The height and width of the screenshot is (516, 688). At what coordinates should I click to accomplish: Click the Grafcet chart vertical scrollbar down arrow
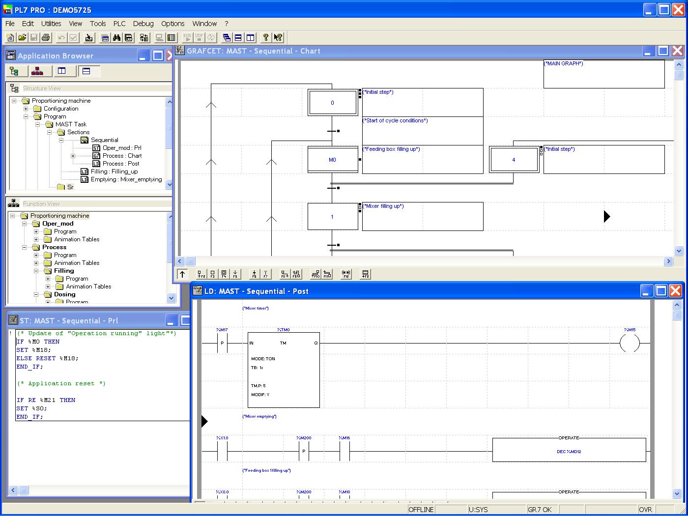(x=679, y=251)
